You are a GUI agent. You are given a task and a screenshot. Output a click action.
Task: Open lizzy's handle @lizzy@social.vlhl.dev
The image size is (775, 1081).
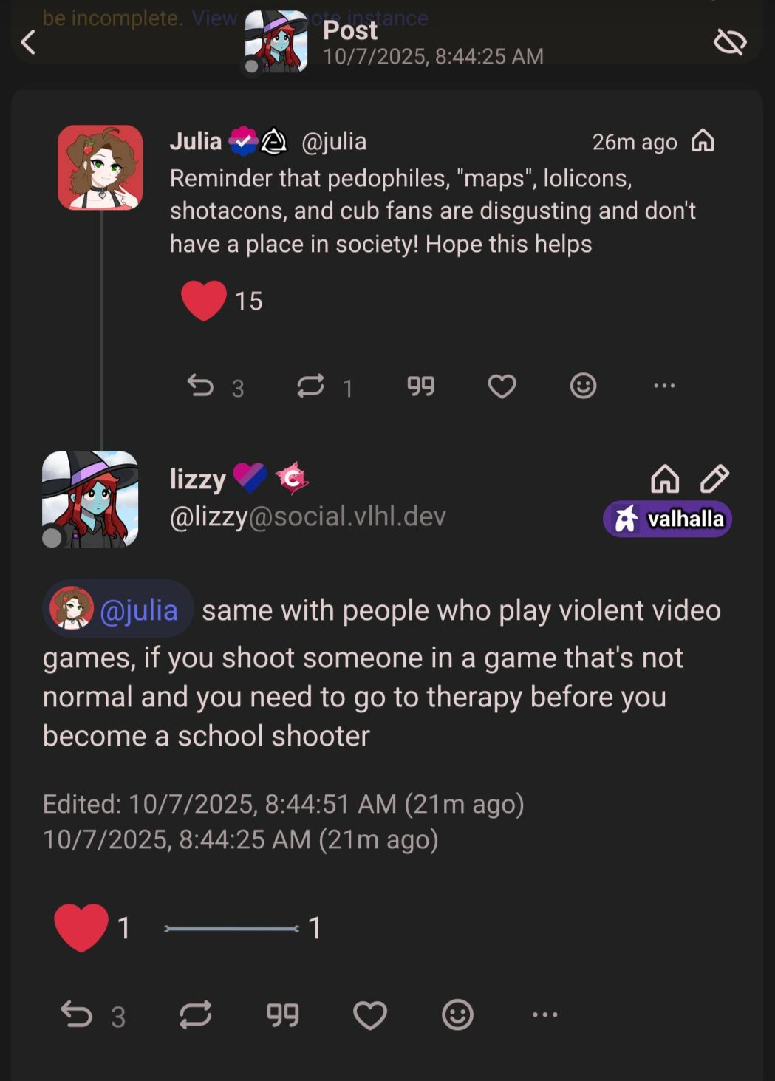click(307, 516)
